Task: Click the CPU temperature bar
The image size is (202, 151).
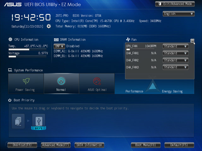Action: pos(27,49)
